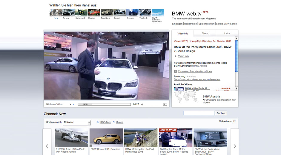This screenshot has height=155, width=281.
Task: Open the Sortieren nach dropdown
Action: (77, 122)
